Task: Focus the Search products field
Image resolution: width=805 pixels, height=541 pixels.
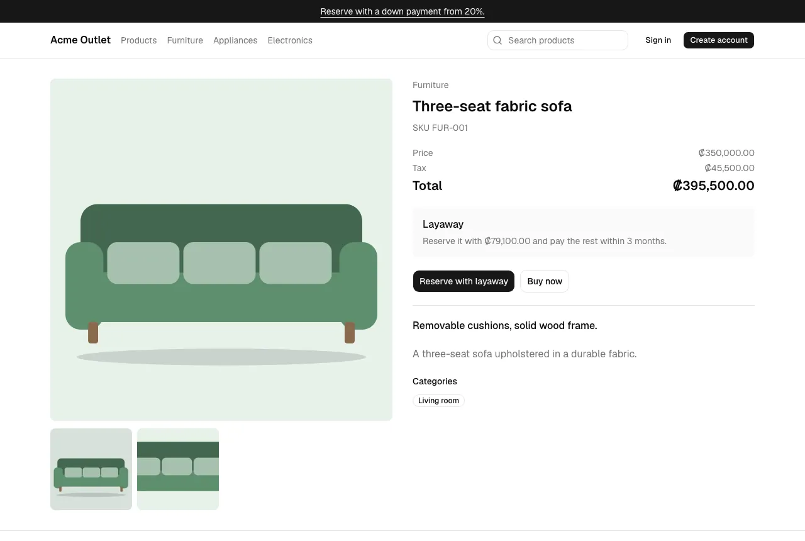Action: tap(558, 40)
